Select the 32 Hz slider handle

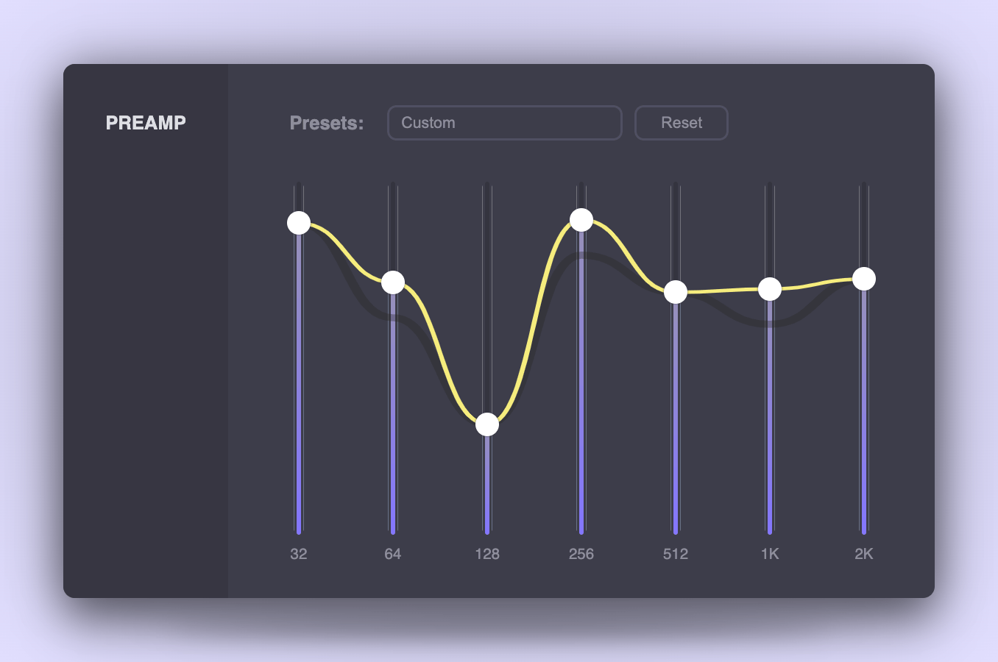[299, 223]
